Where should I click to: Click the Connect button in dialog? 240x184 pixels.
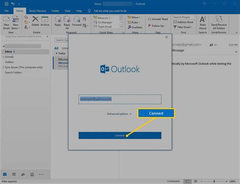(120, 135)
